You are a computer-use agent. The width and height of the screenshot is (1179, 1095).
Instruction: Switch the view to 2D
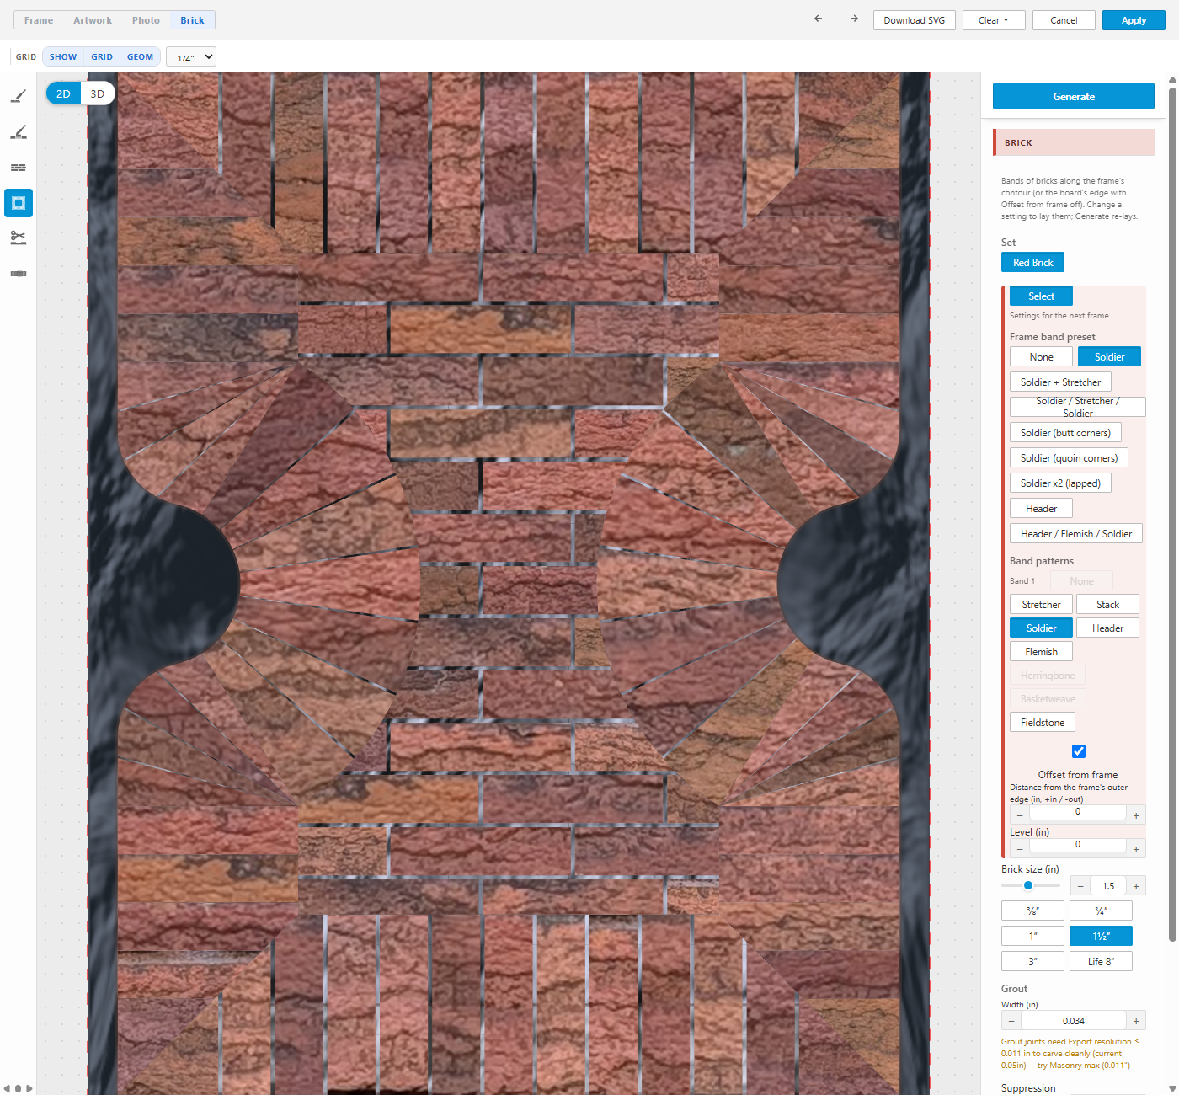[63, 93]
